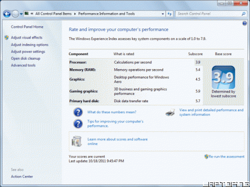This screenshot has height=187, width=250.
Task: Click shield icon beside Re-run the assessment
Action: [206, 156]
